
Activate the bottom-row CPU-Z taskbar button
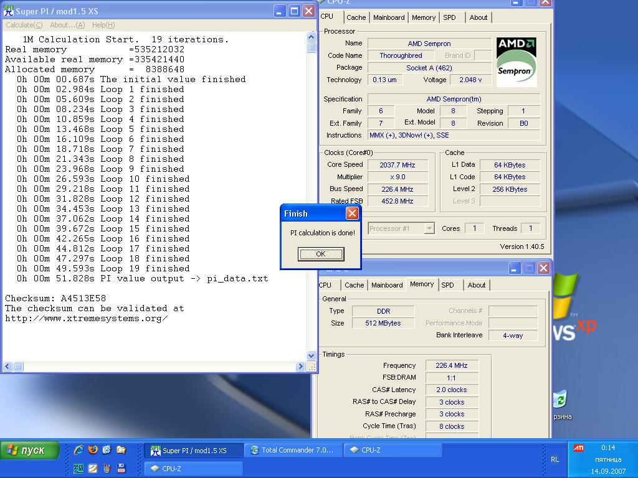click(194, 469)
